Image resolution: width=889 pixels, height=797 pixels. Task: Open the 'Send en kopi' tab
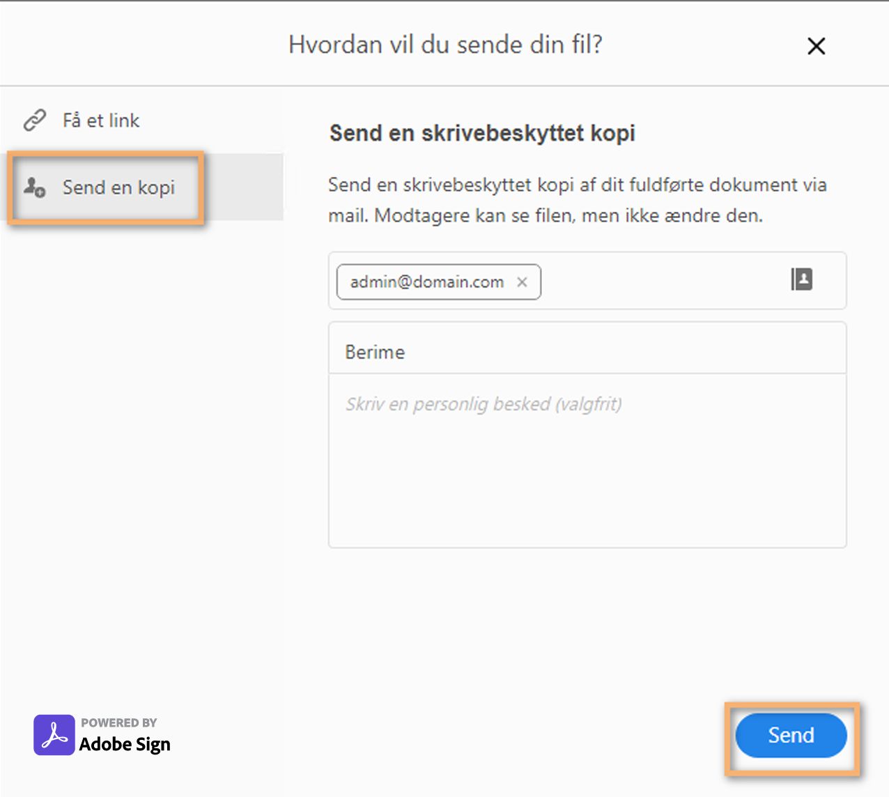(118, 187)
